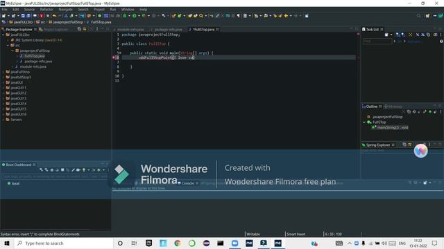Switch to the package-info.java editor tab
The image size is (444, 249).
click(168, 29)
